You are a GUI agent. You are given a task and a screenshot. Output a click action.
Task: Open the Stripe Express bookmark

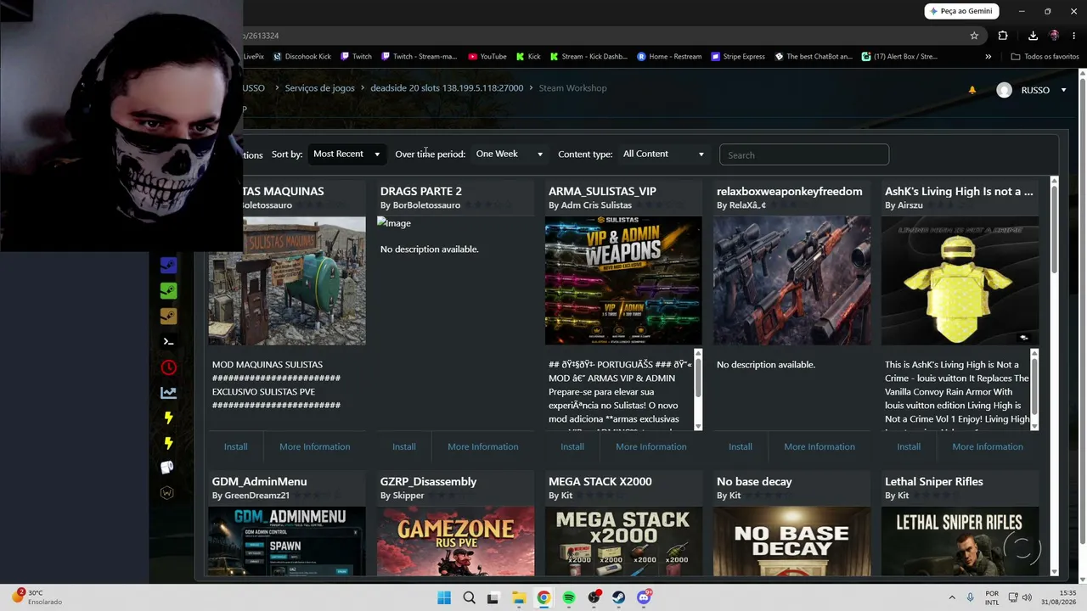pos(738,57)
